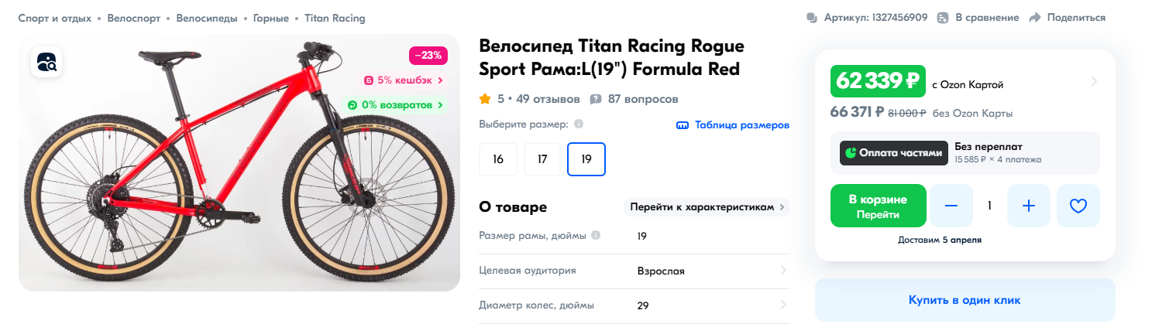The height and width of the screenshot is (334, 1152).
Task: Click the 'Поделиться' share arrow icon
Action: pyautogui.click(x=1034, y=18)
